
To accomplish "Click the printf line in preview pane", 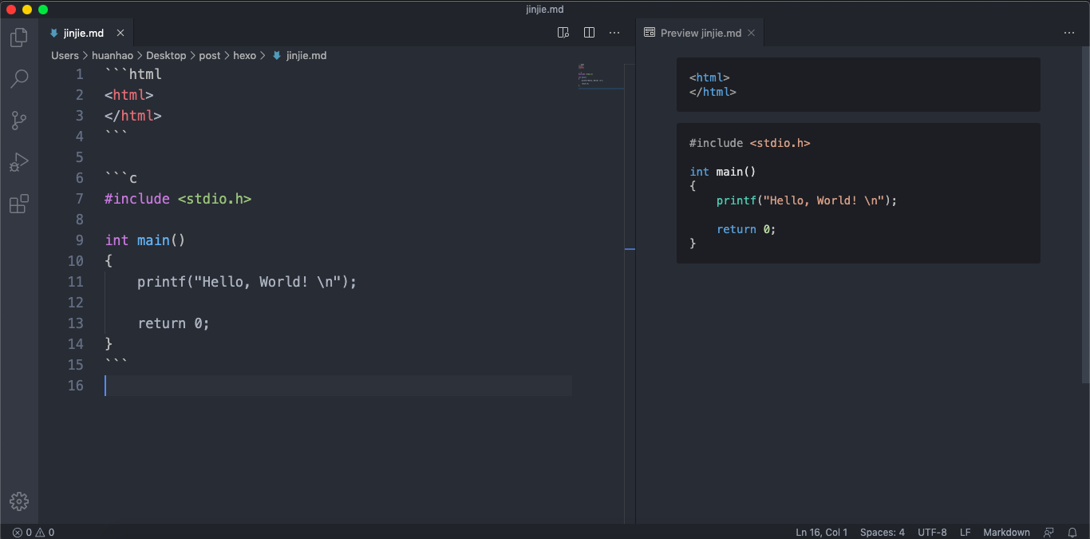I will point(807,200).
